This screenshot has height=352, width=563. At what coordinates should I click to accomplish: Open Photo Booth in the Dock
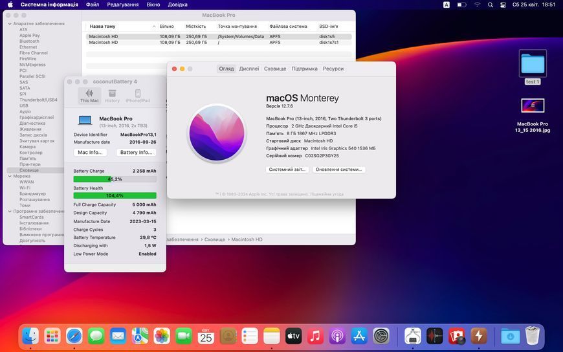coord(457,336)
